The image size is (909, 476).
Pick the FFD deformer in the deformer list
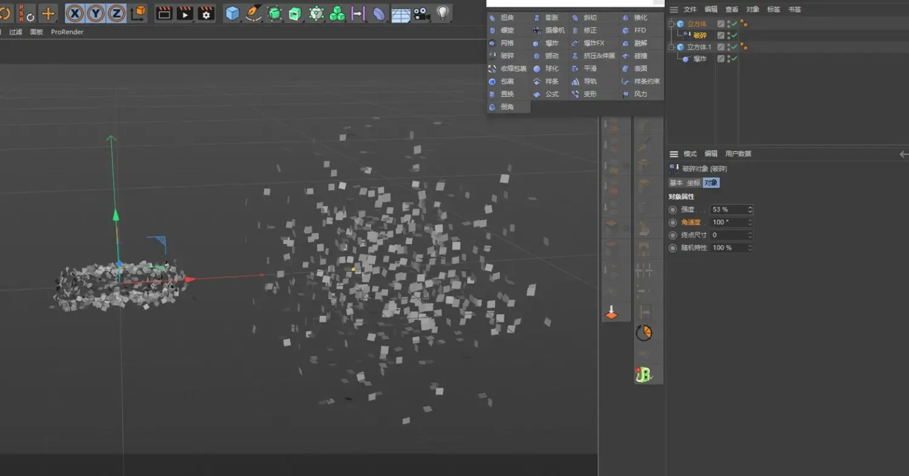(x=640, y=30)
